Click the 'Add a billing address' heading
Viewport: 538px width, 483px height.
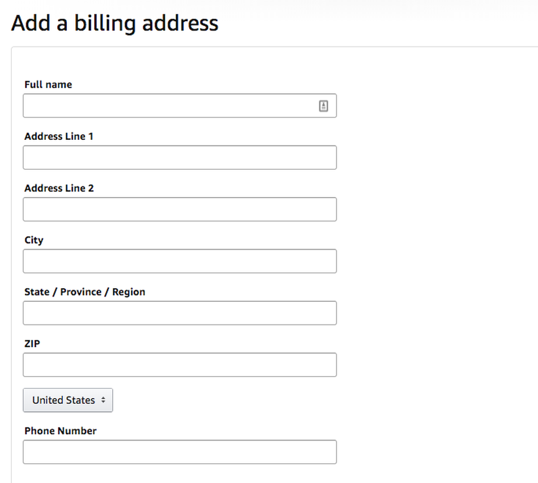click(x=114, y=23)
